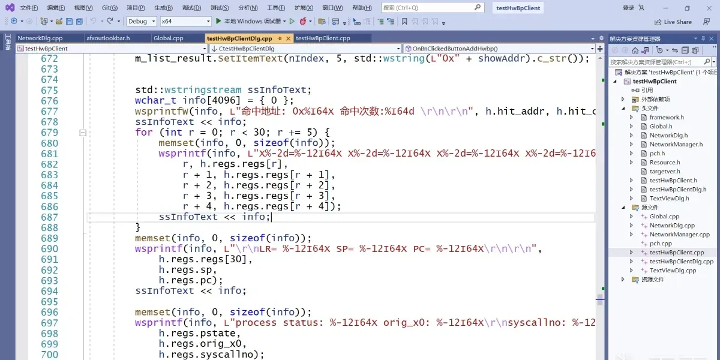Click the 登录 sign-in link

click(628, 8)
